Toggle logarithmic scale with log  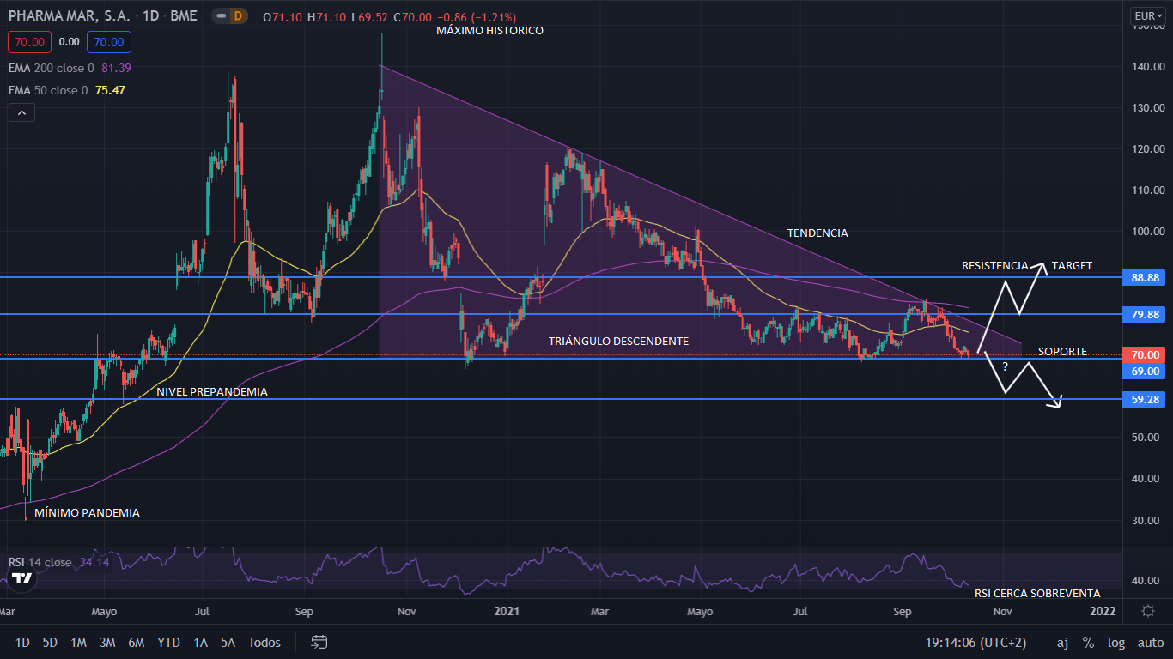tap(1116, 642)
